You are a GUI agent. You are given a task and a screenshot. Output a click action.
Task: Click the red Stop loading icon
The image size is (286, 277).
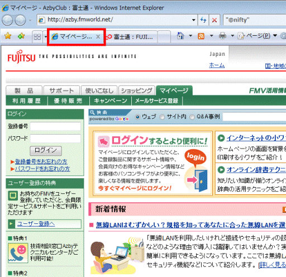pos(214,20)
